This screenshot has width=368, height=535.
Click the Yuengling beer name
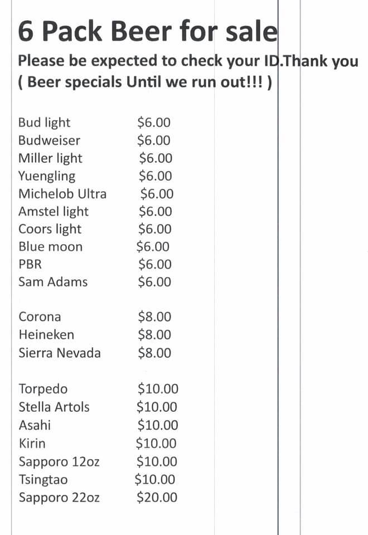tap(47, 176)
